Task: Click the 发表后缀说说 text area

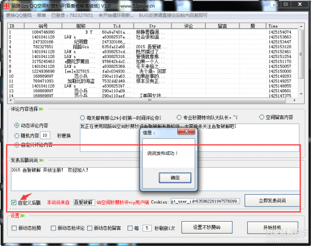Action: pyautogui.click(x=155, y=179)
